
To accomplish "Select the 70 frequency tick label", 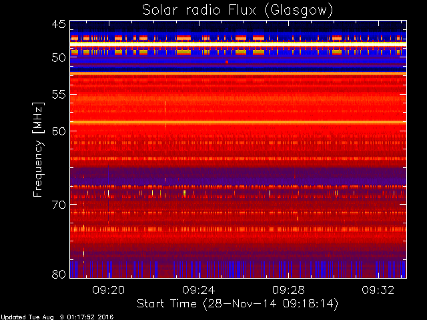I will [59, 204].
